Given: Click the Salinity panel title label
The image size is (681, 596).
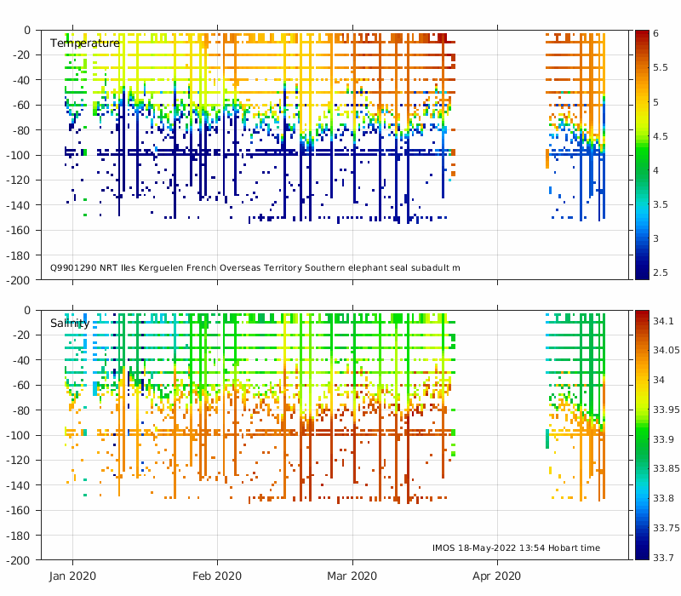Looking at the screenshot, I should click(x=70, y=324).
